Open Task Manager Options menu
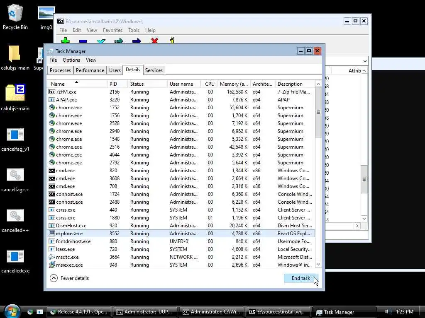Image resolution: width=425 pixels, height=318 pixels. (71, 60)
